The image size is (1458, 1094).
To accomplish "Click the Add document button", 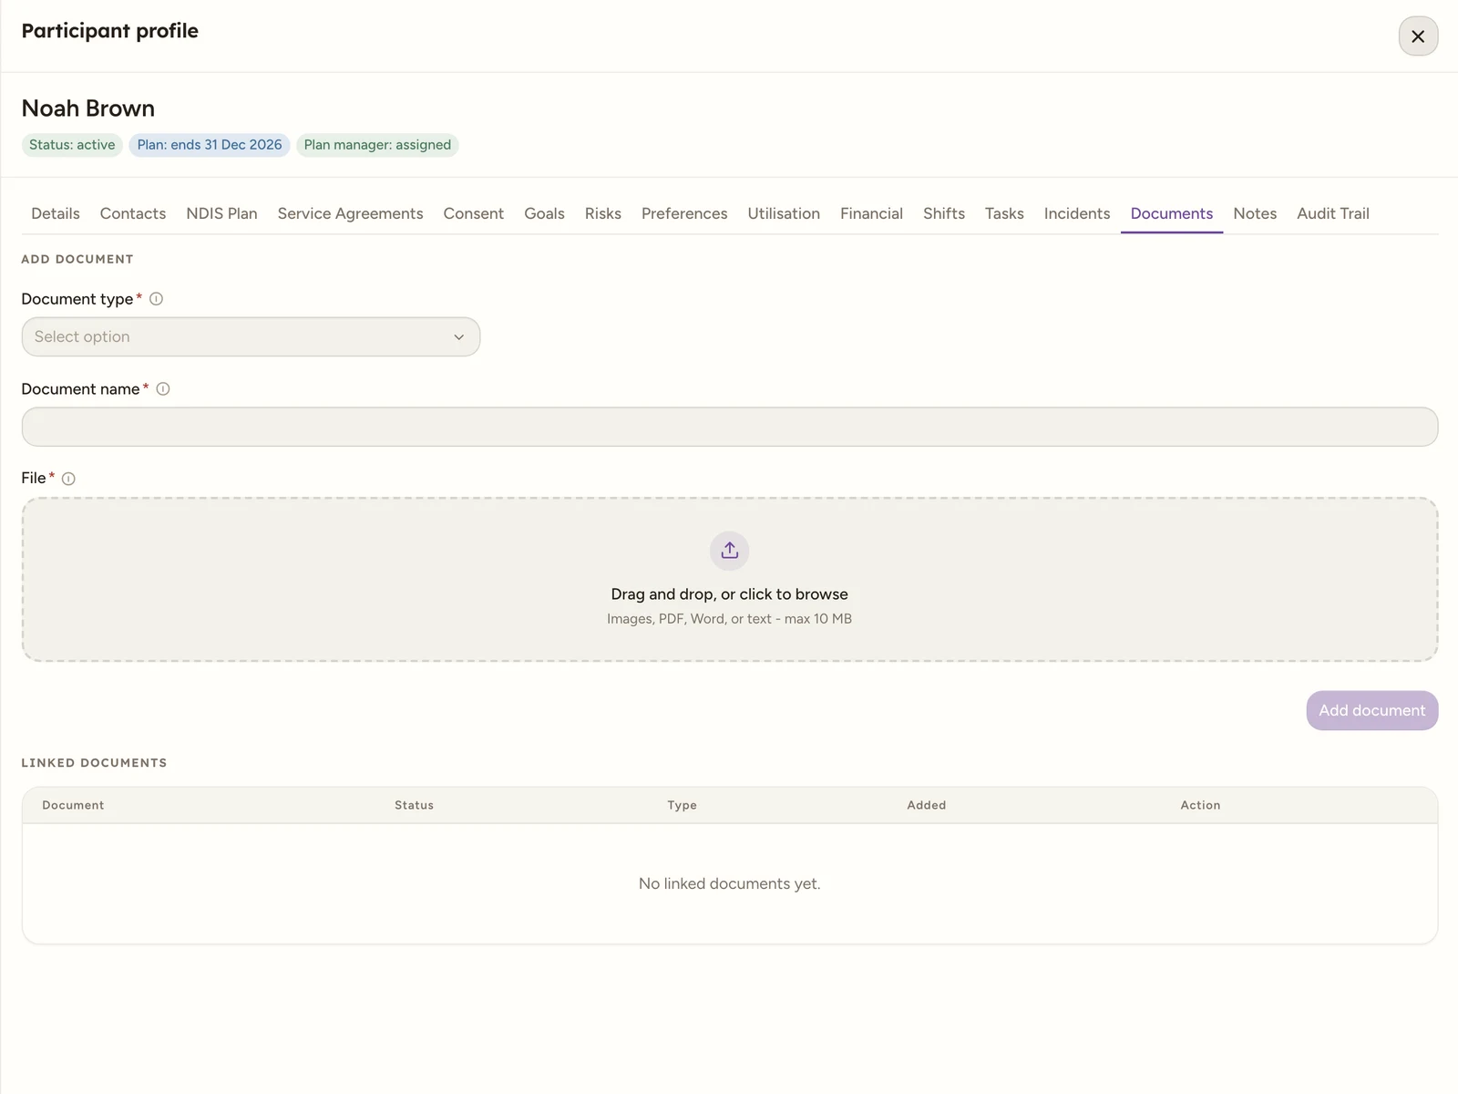I will (x=1372, y=710).
